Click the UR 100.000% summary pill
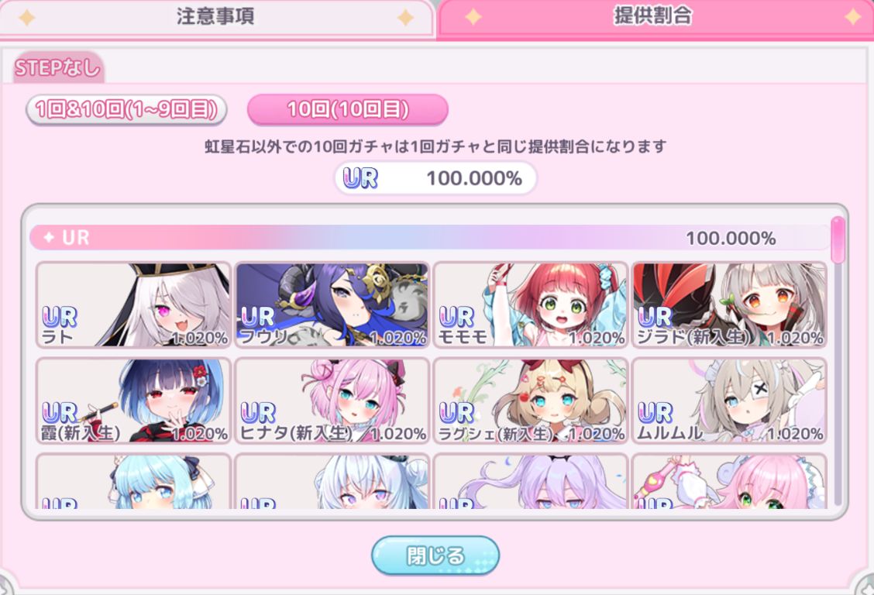The width and height of the screenshot is (874, 595). click(435, 178)
